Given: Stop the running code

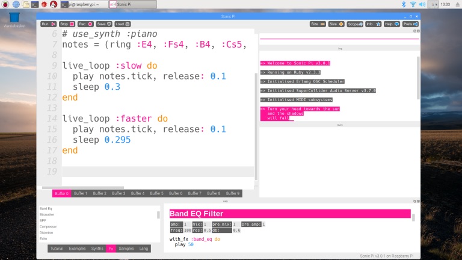Looking at the screenshot, I should click(66, 24).
